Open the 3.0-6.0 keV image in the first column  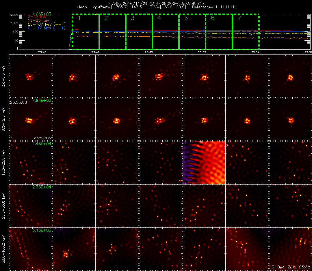point(30,76)
